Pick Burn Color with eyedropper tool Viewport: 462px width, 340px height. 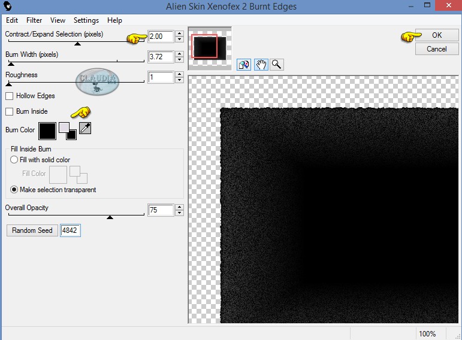pyautogui.click(x=85, y=128)
